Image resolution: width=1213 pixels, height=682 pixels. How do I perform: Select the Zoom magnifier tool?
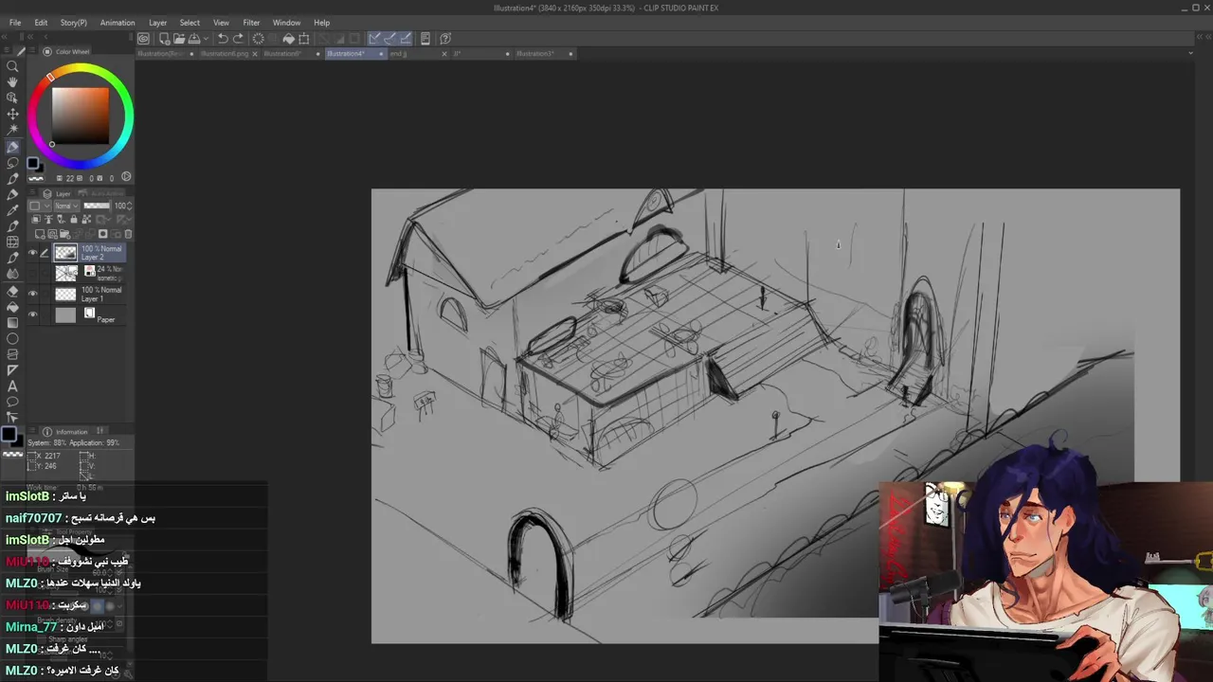pyautogui.click(x=12, y=66)
